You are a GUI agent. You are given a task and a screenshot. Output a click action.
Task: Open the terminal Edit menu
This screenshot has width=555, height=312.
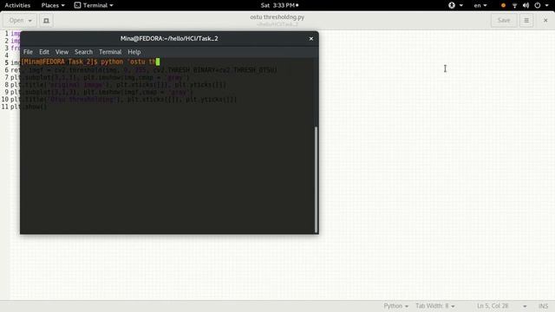(44, 52)
